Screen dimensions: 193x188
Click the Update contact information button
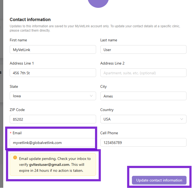159,180
